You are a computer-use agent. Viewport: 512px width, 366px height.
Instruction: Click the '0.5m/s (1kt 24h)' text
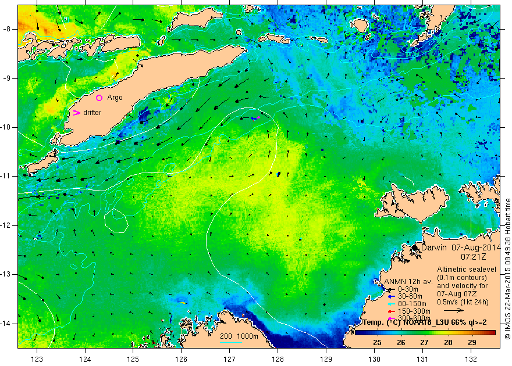(463, 302)
